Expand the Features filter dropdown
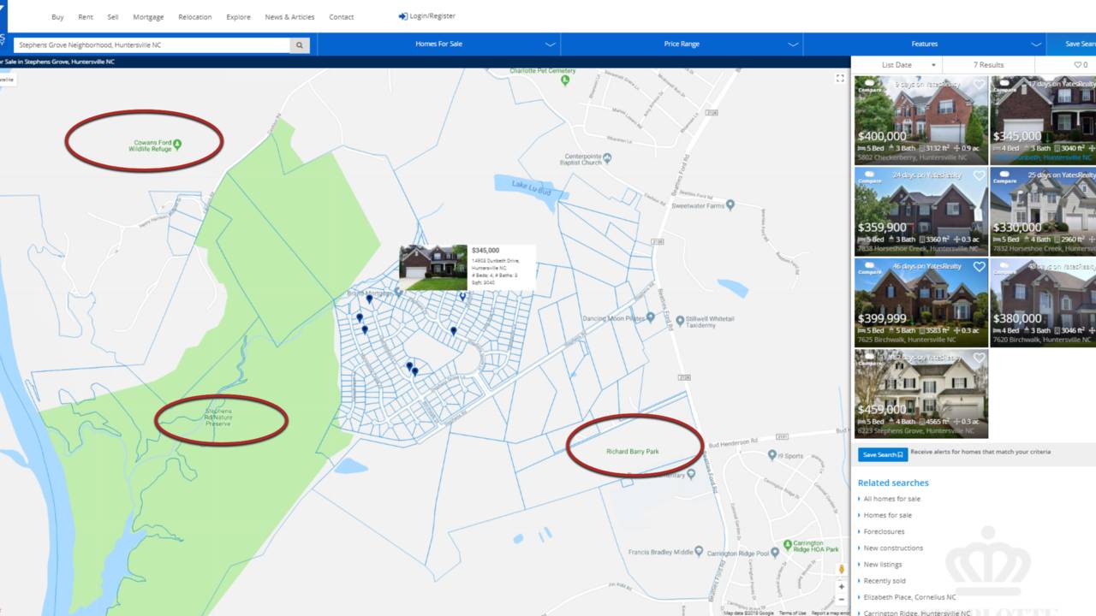1096x616 pixels. coord(924,44)
